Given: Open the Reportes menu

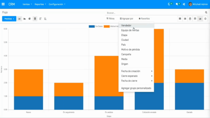Looking at the screenshot, I should (x=40, y=4).
